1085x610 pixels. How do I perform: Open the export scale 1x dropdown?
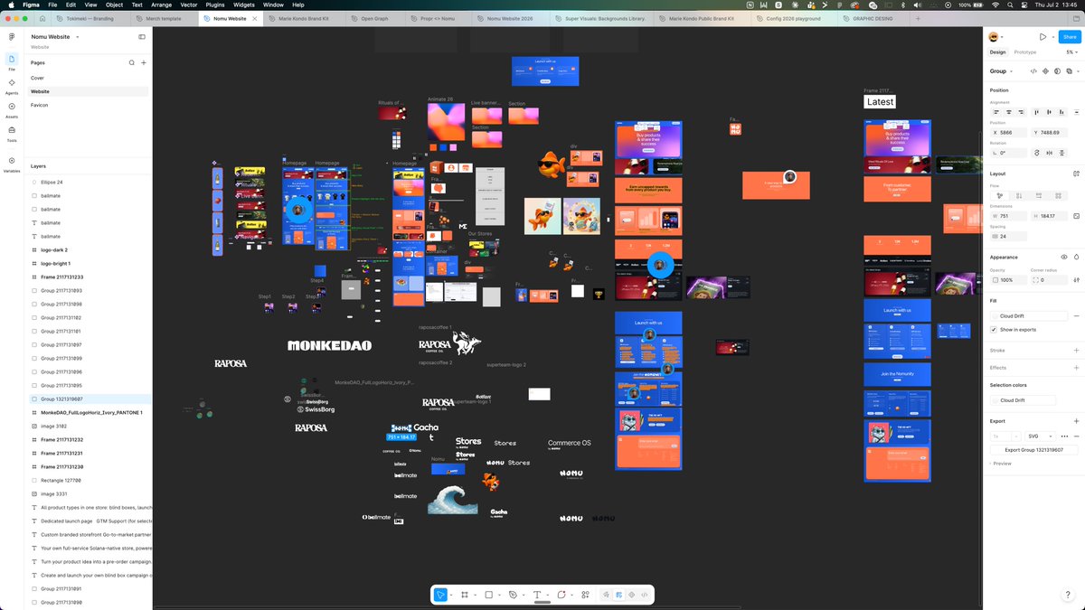click(x=1005, y=436)
